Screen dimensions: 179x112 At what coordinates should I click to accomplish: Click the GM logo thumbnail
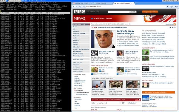click(95, 53)
